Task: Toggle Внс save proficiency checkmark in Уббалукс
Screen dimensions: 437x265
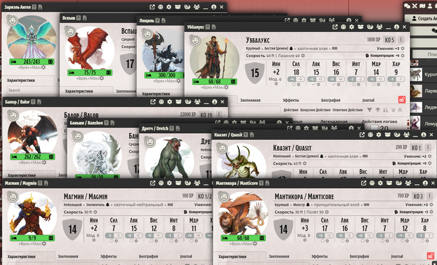Action: (x=333, y=84)
